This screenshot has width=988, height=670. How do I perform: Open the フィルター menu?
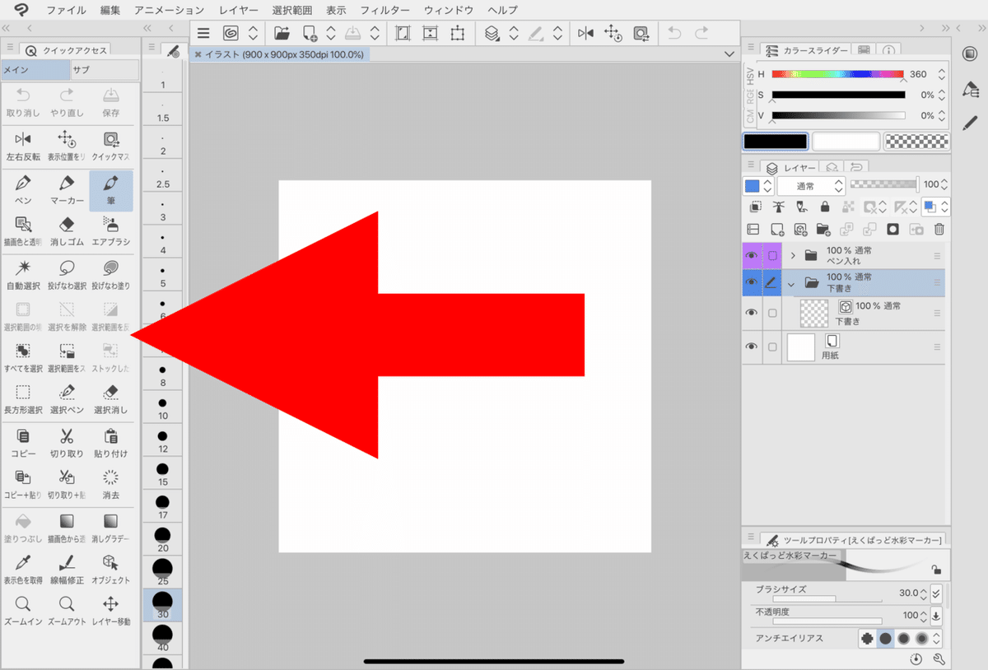pos(384,10)
